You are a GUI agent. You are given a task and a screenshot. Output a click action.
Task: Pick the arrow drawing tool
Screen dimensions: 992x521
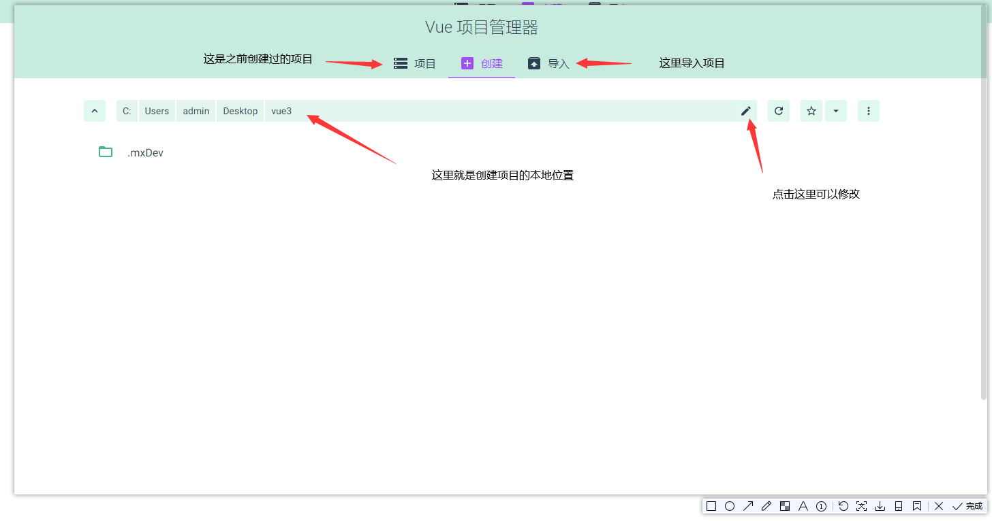(x=747, y=506)
